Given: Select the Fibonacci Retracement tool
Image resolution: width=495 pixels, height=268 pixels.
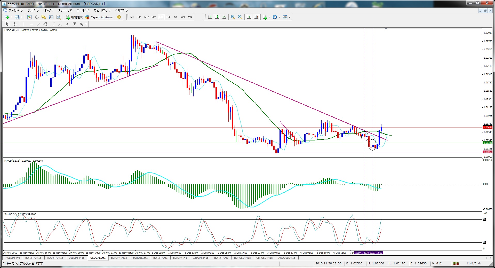Looking at the screenshot, I should [53, 24].
